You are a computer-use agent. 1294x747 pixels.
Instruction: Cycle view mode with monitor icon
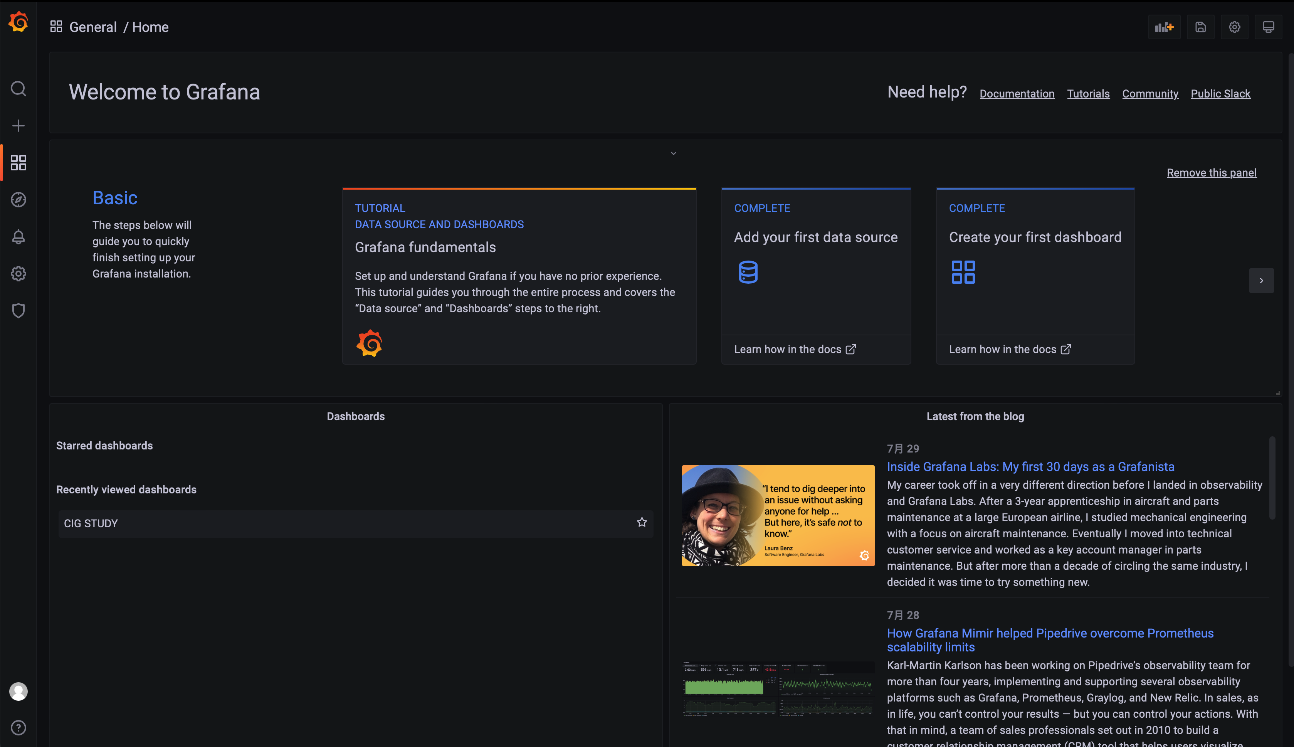(x=1268, y=27)
